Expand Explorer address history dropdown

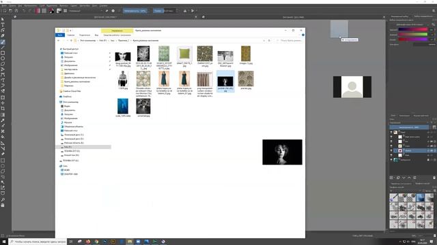[264, 41]
